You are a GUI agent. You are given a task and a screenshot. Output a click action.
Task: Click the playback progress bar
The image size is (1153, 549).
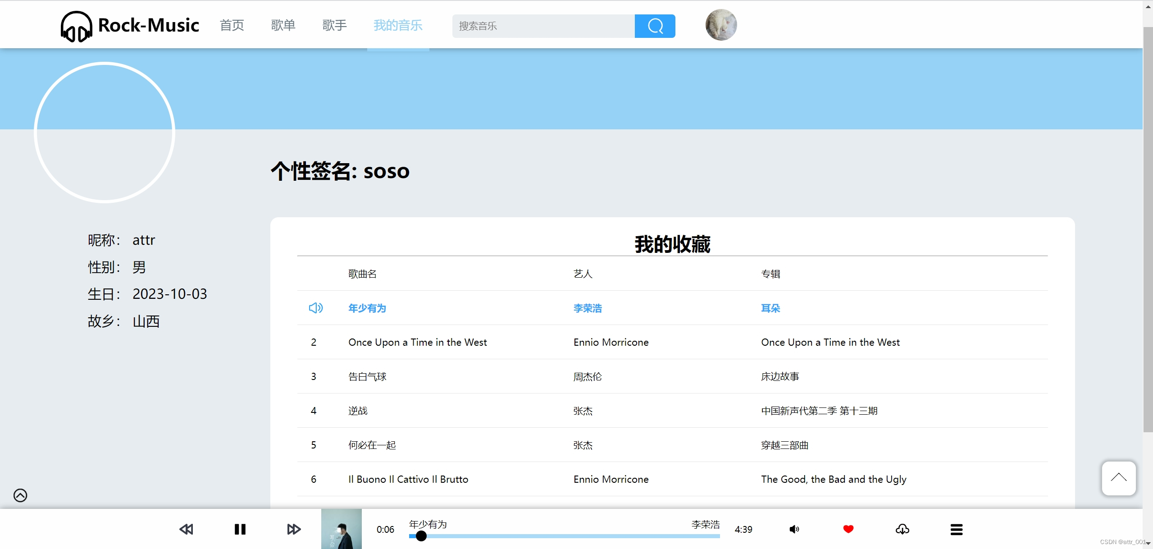click(x=564, y=536)
